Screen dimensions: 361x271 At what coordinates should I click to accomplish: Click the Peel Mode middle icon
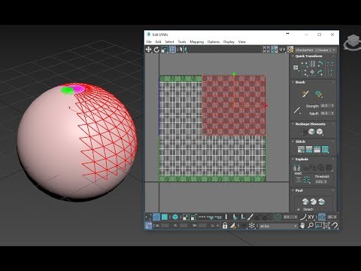[x=314, y=202]
